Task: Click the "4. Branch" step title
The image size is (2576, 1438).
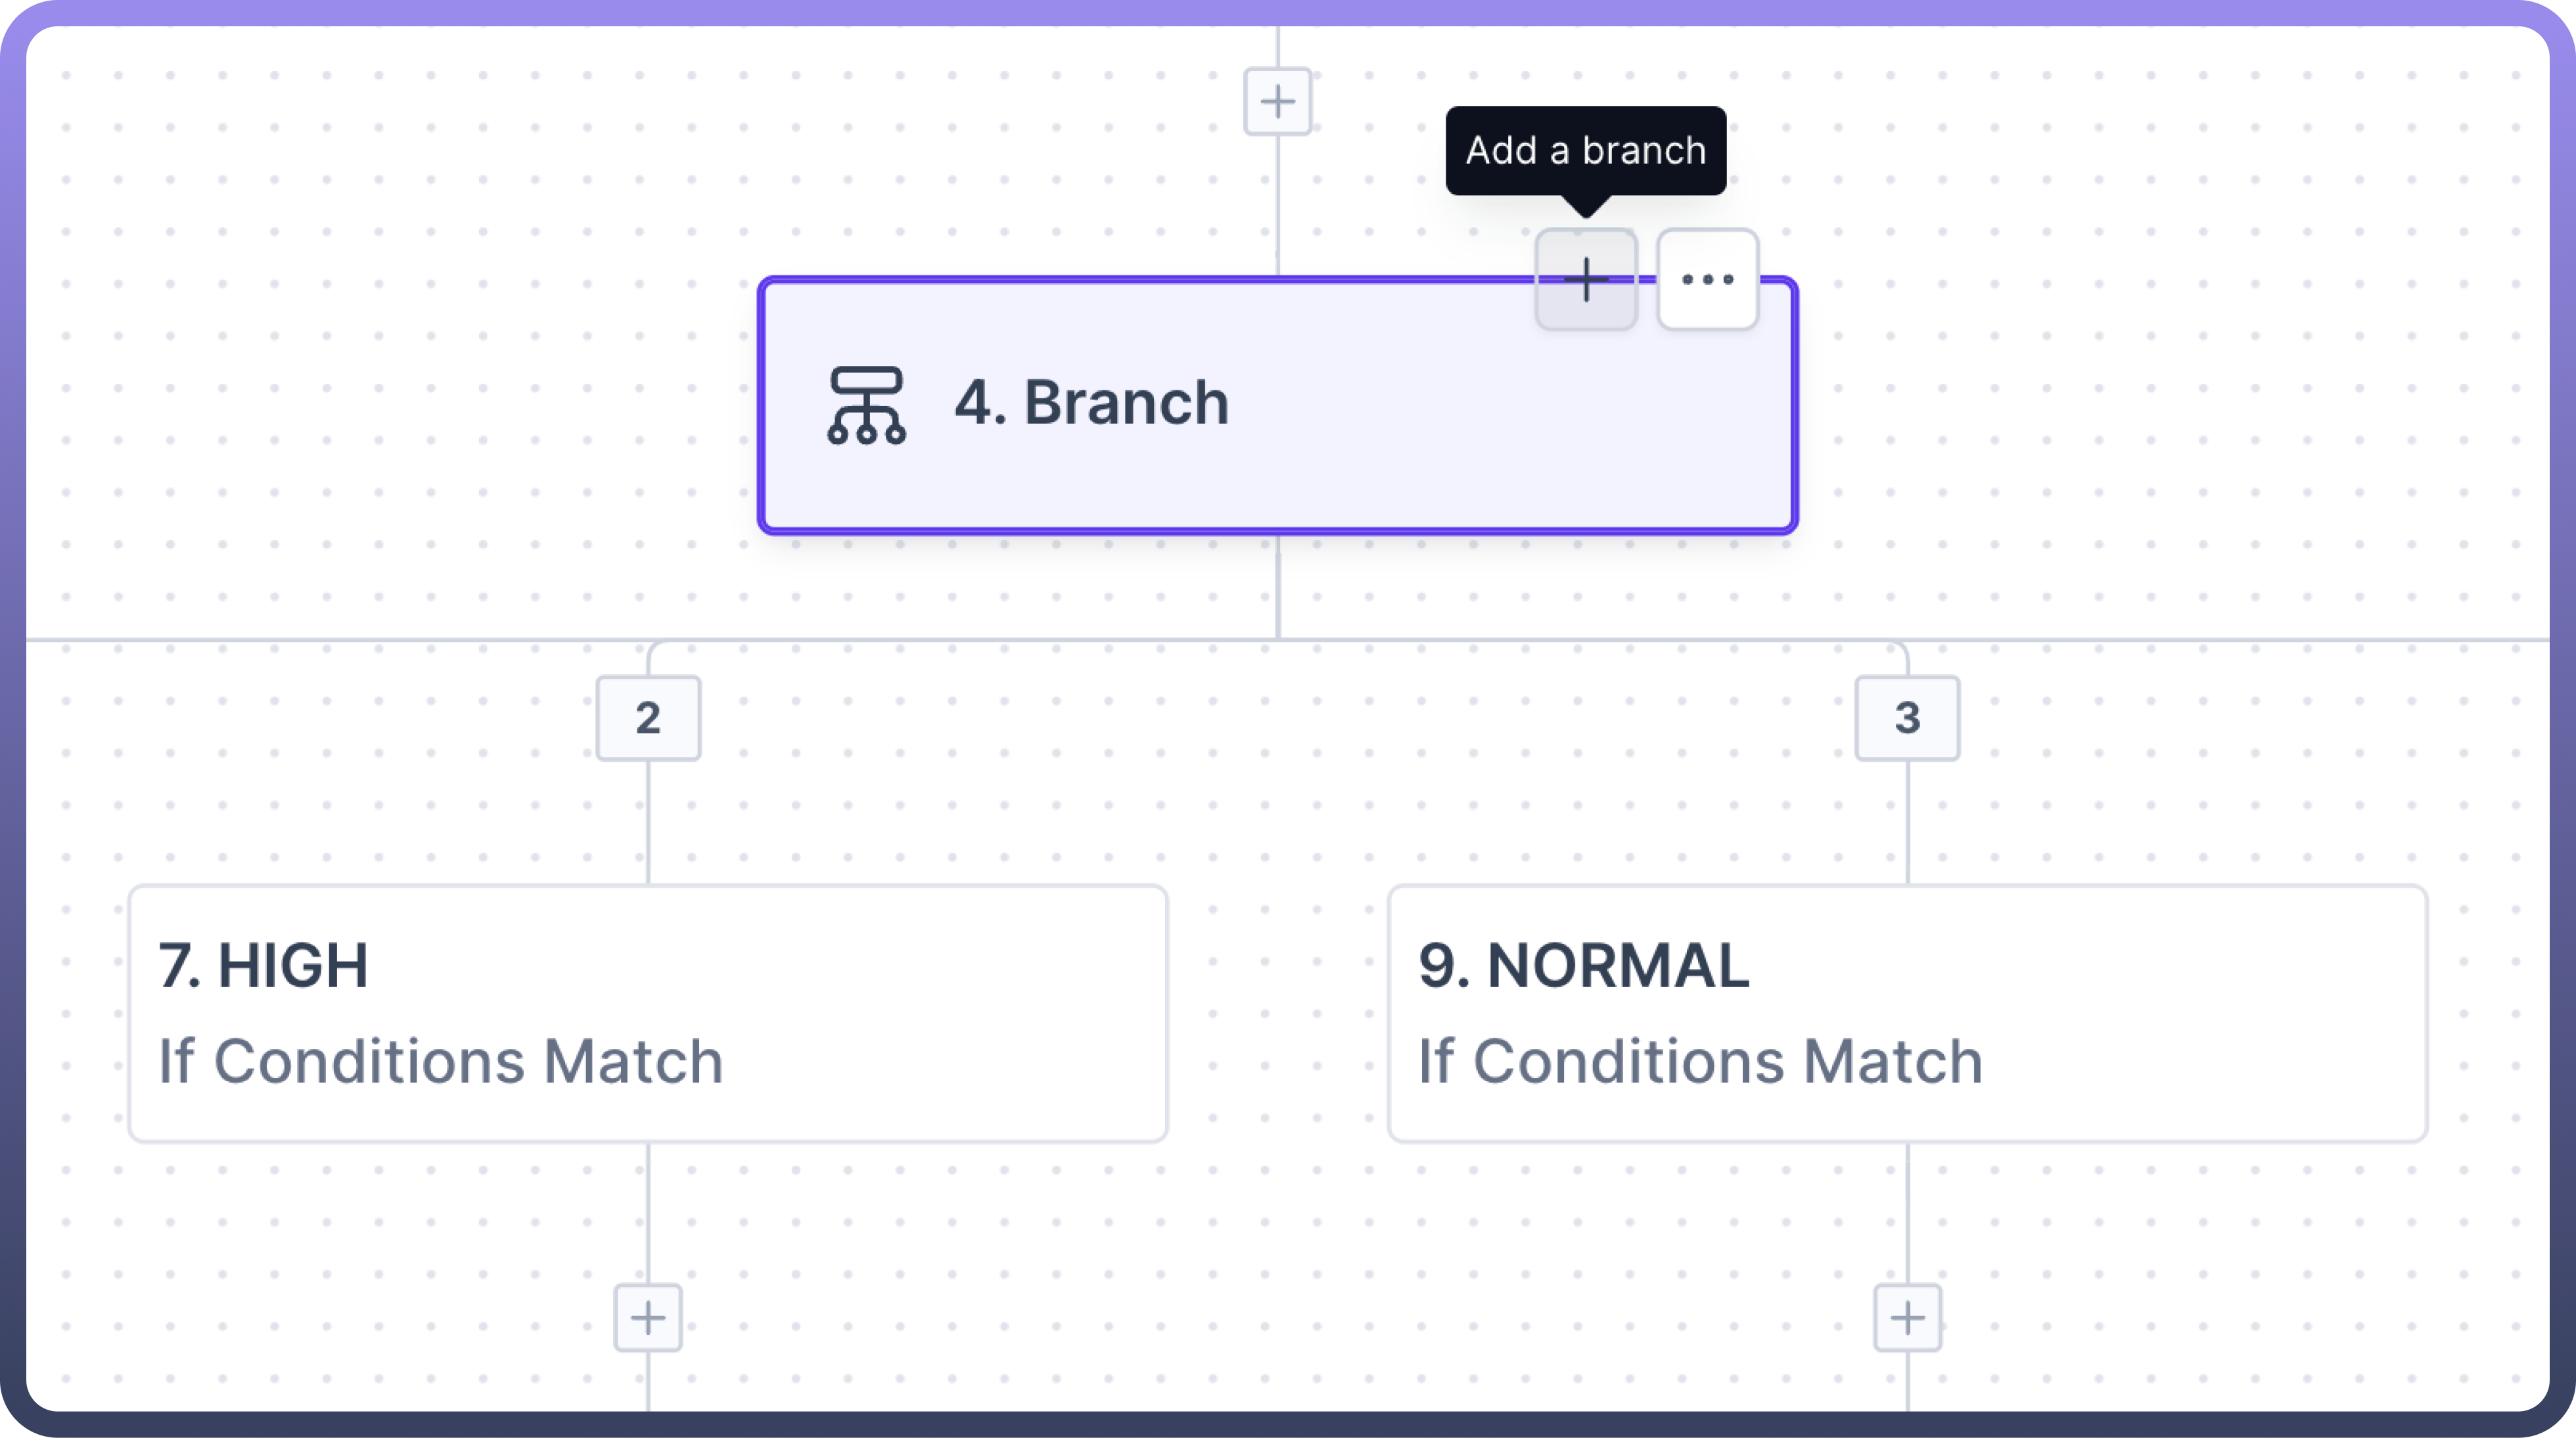Action: (x=1091, y=403)
